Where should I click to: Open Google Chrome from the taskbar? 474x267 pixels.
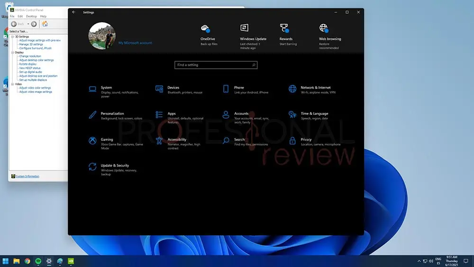coord(27,261)
